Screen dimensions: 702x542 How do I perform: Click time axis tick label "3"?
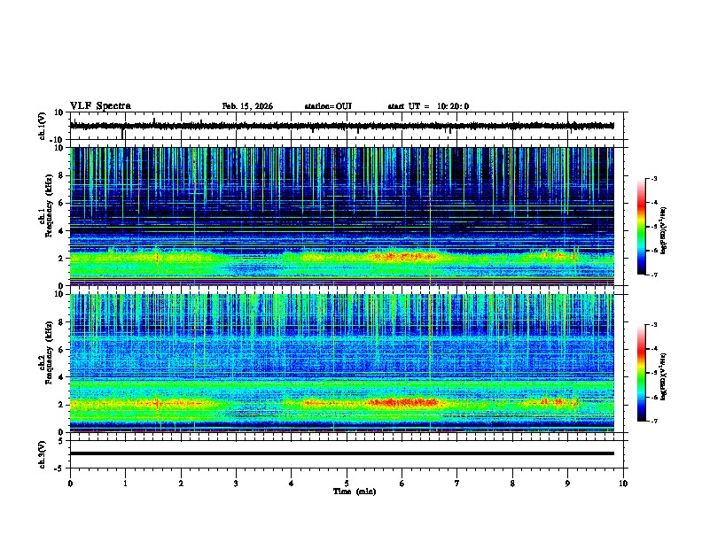click(236, 484)
